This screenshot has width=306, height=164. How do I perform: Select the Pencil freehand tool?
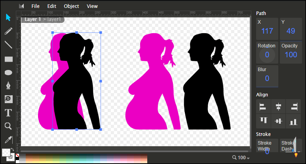coord(8,31)
